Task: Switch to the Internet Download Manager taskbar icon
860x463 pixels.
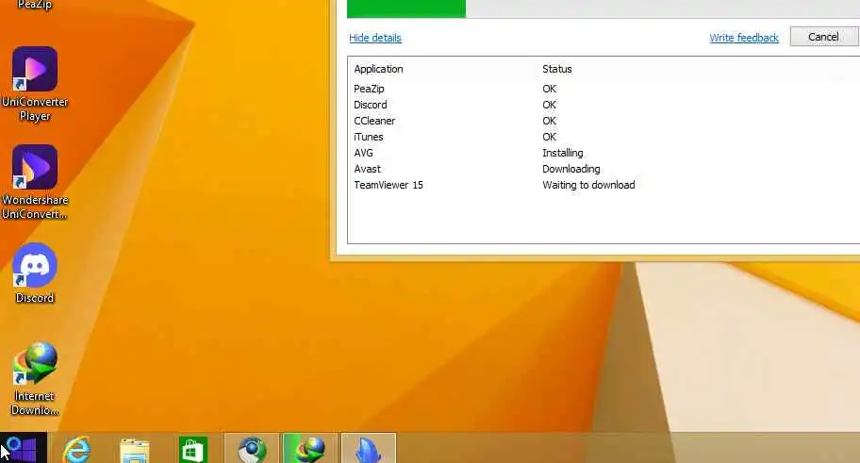Action: click(310, 448)
